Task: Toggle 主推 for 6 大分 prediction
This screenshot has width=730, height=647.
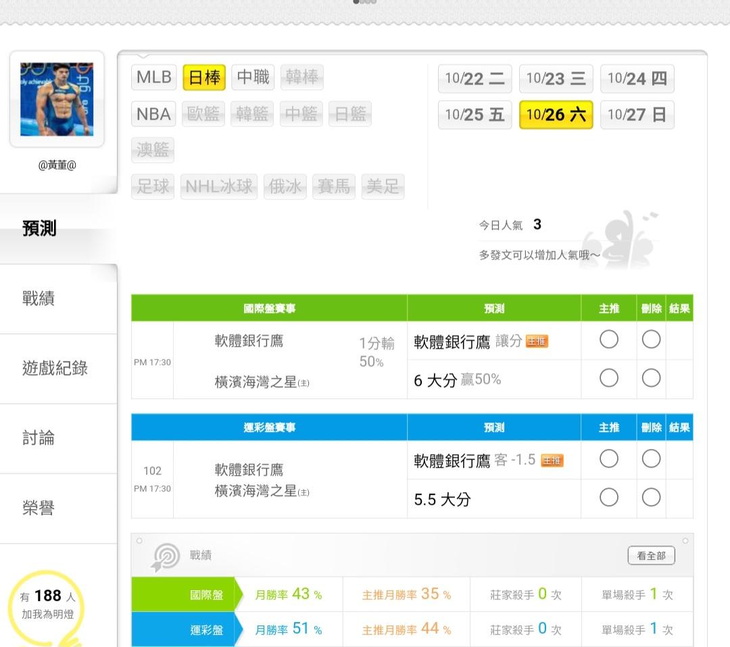Action: click(x=609, y=378)
